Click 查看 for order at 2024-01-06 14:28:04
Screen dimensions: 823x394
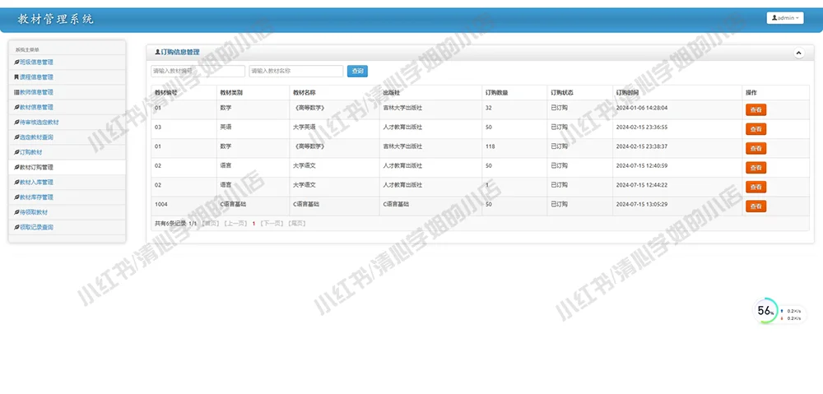tap(756, 109)
